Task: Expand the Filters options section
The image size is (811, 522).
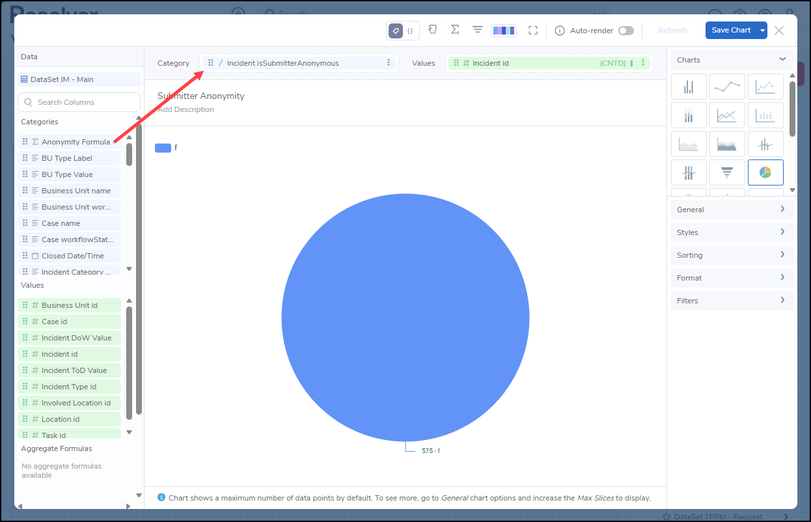Action: tap(732, 301)
